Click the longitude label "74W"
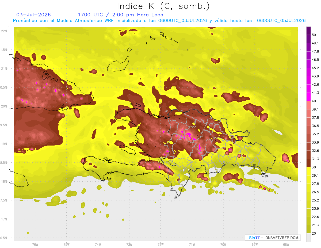 [98, 245]
